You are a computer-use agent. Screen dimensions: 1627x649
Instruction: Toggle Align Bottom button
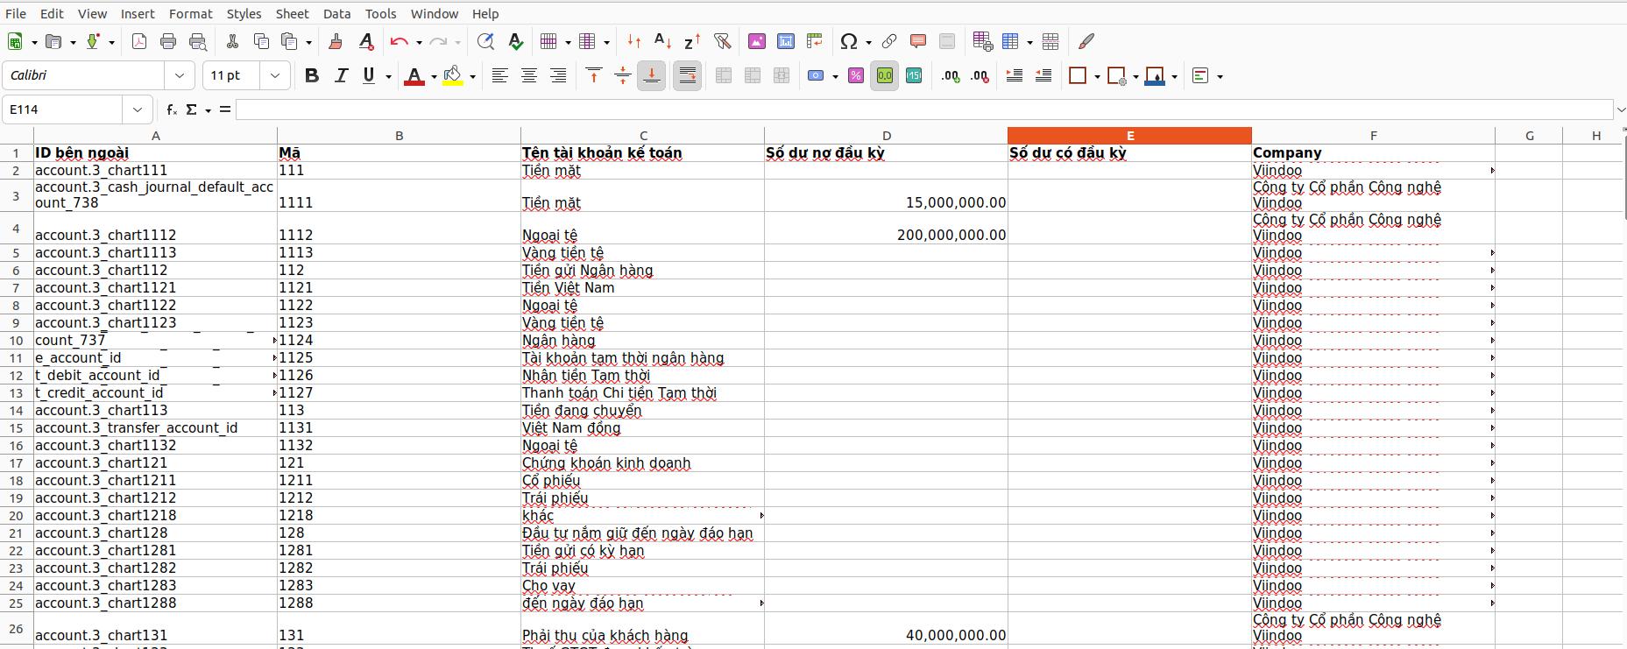coord(652,75)
